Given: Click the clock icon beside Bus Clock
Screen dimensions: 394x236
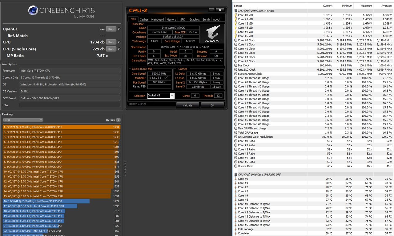Looking at the screenshot, I should [x=236, y=65].
